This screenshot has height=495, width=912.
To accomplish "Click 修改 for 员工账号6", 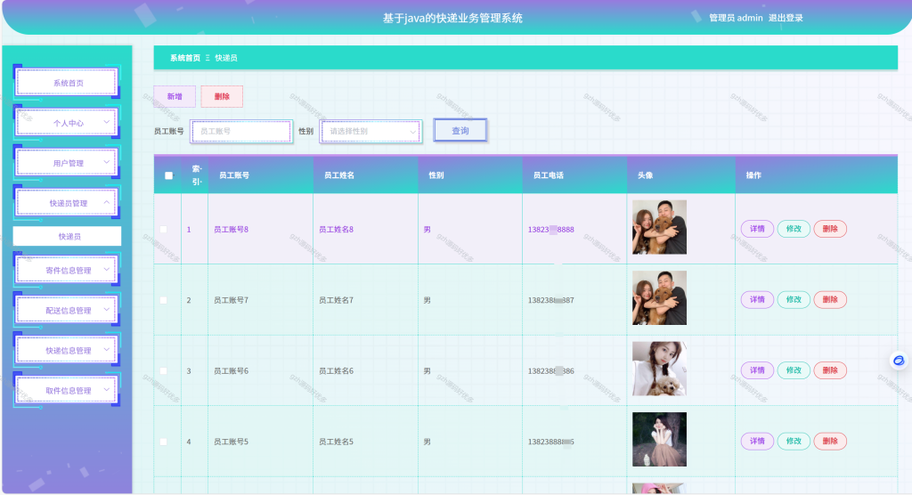I will pyautogui.click(x=794, y=370).
